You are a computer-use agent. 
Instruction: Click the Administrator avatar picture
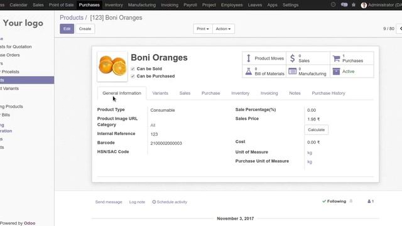pyautogui.click(x=364, y=5)
